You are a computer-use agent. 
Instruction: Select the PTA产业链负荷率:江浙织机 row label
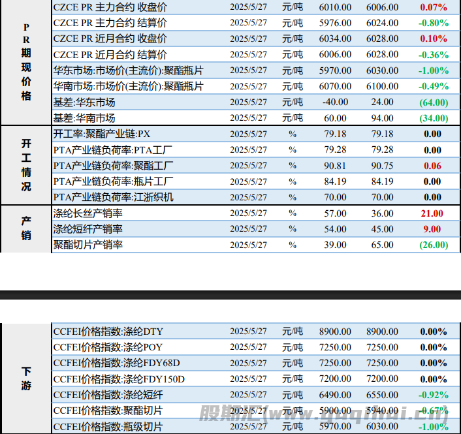tap(114, 197)
